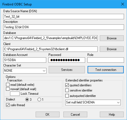Toggle the quoted identifiers checkbox
This screenshot has width=127, height=120.
[67, 85]
